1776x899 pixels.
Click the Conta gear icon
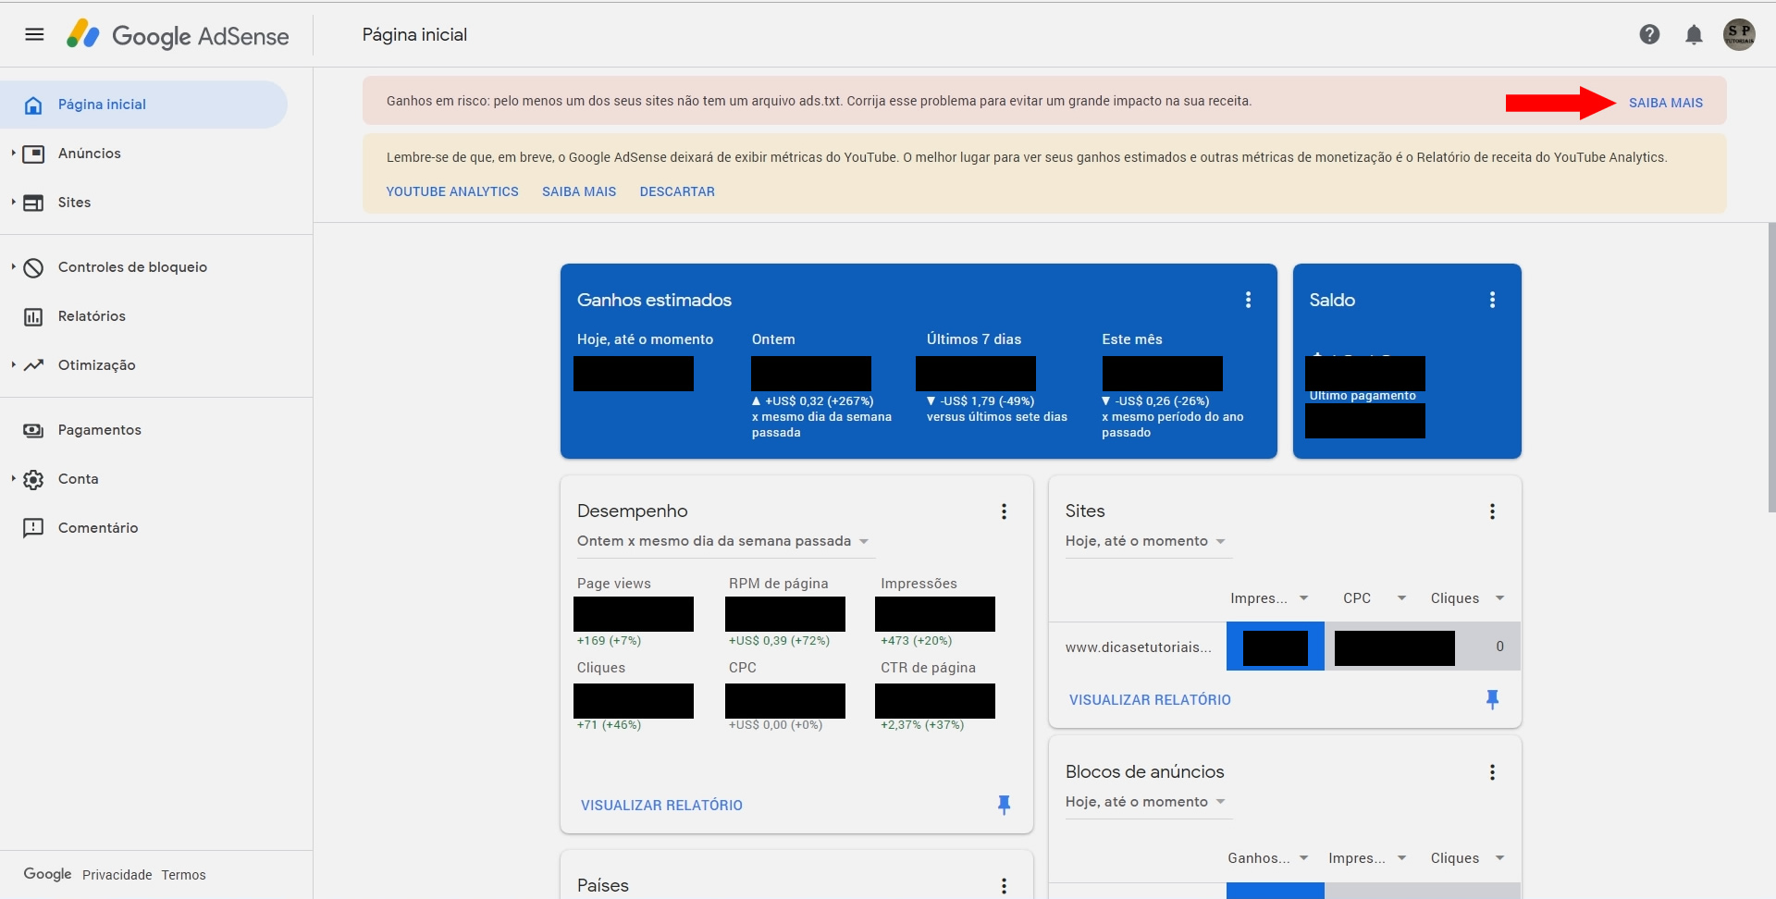click(x=33, y=479)
